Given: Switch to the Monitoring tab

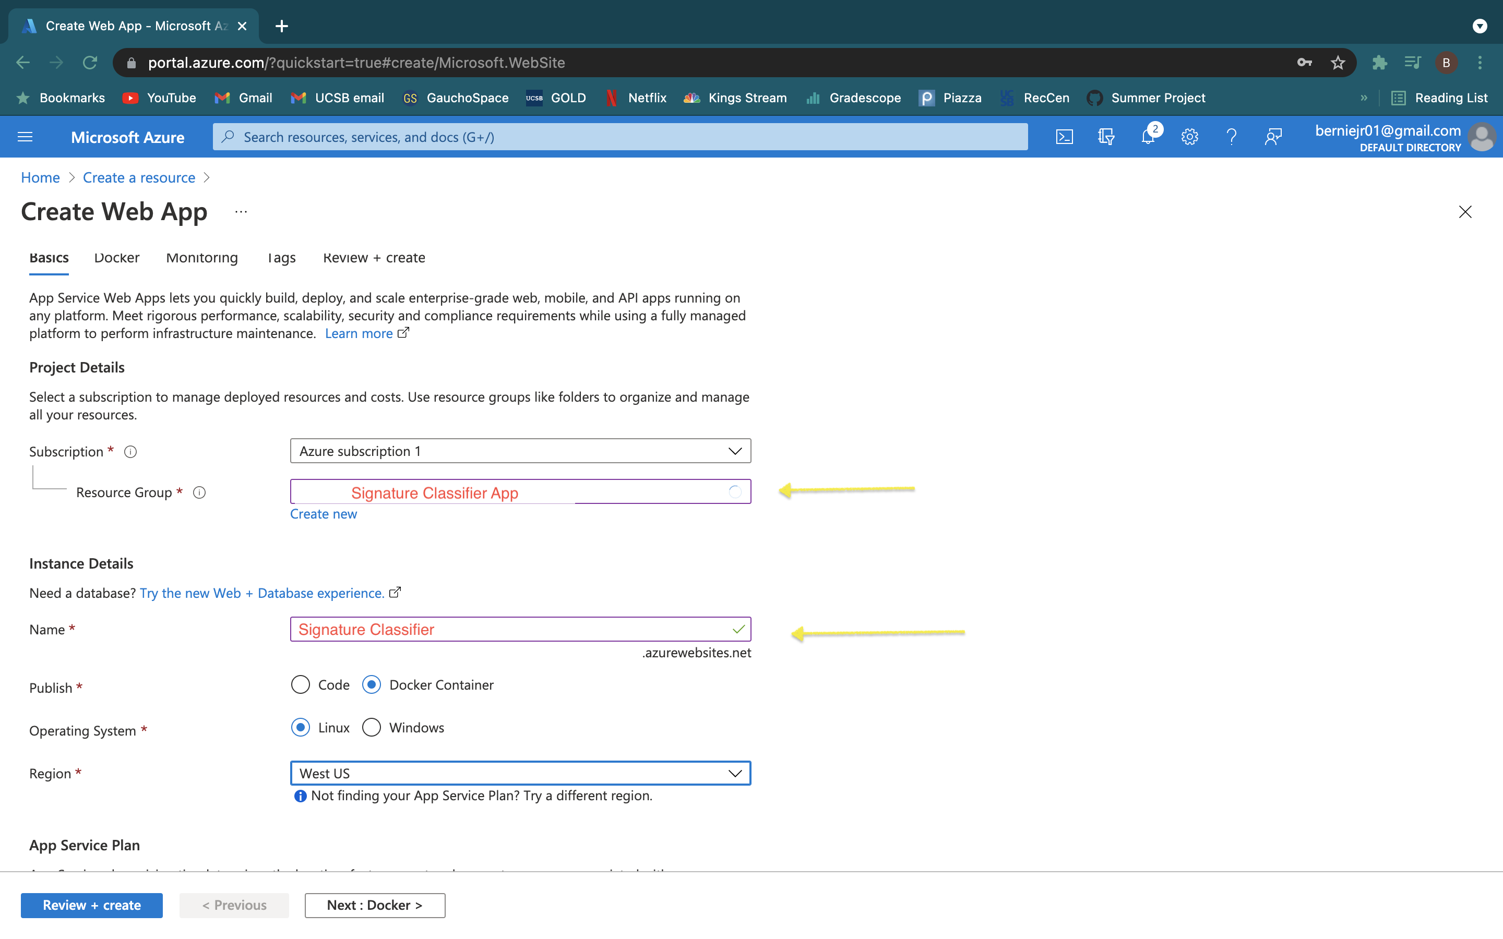Looking at the screenshot, I should pos(202,258).
